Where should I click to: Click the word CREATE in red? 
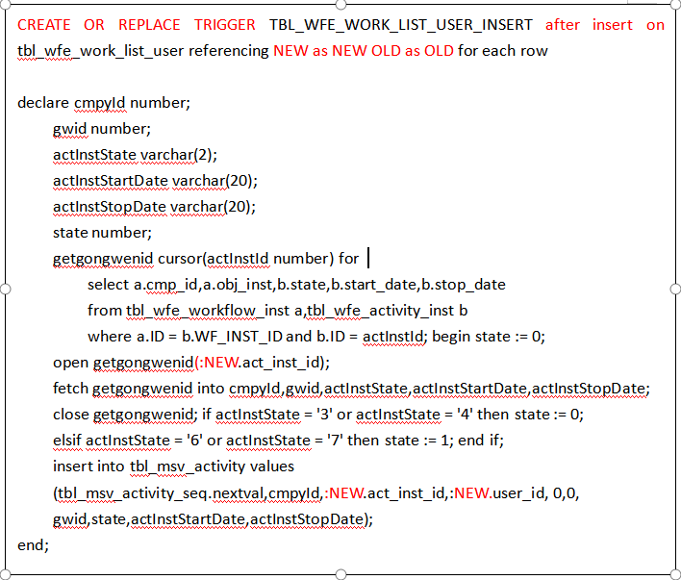44,25
